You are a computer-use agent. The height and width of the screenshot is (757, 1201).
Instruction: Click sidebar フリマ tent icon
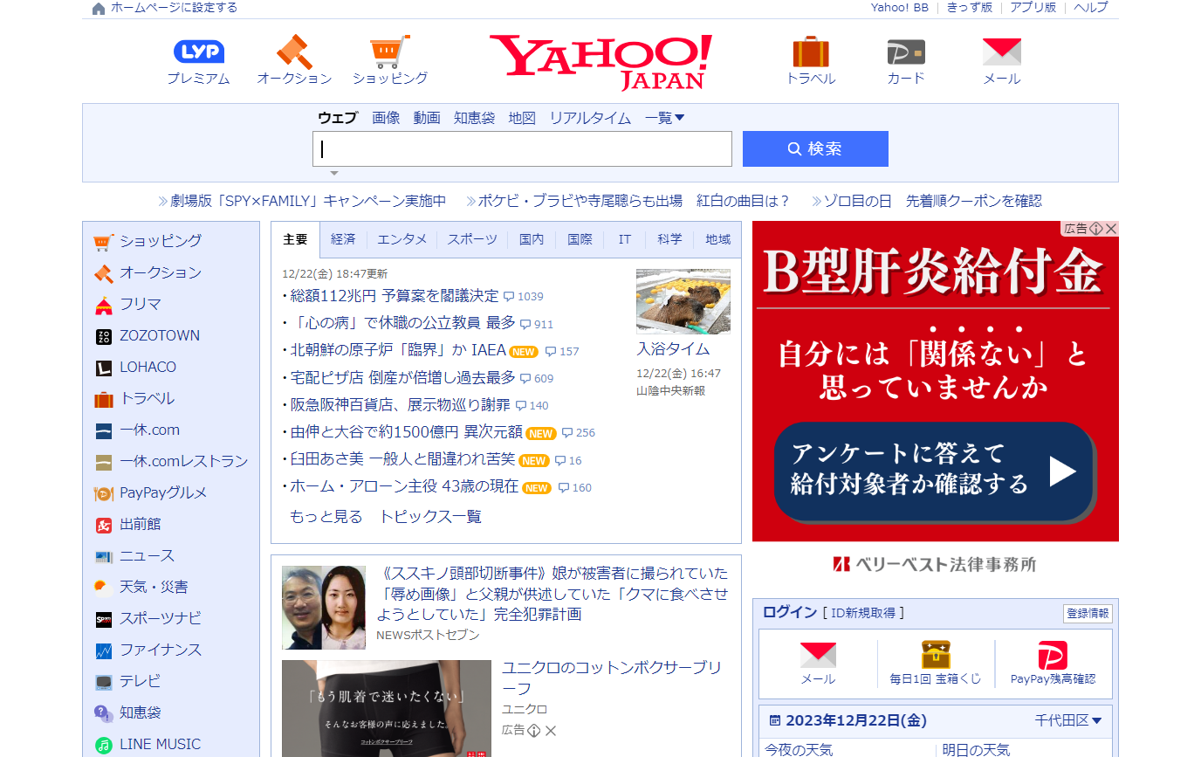click(x=104, y=305)
